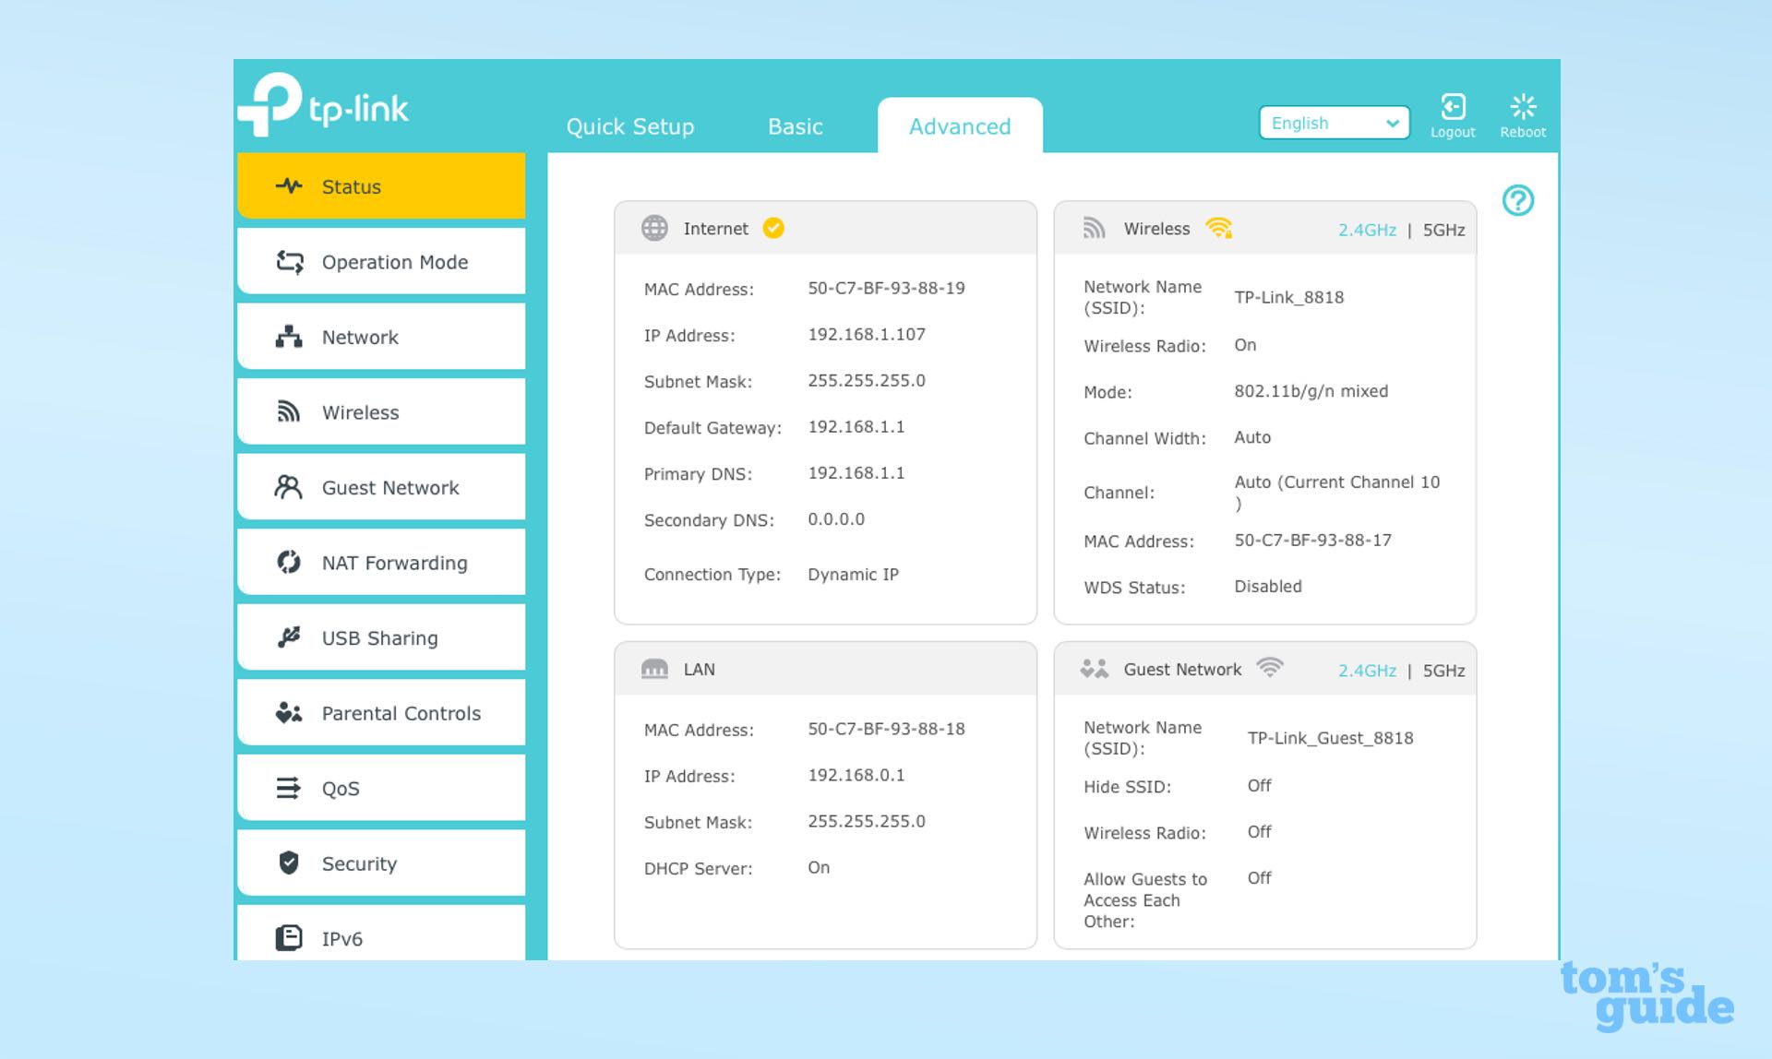This screenshot has width=1772, height=1059.
Task: Click the Guest Network panel people icon
Action: tap(1095, 669)
